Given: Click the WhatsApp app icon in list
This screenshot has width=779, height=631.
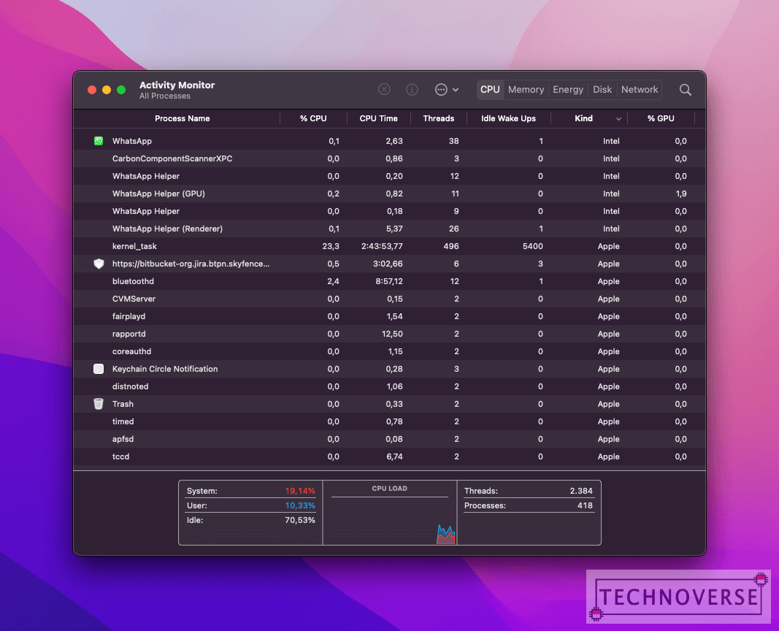Looking at the screenshot, I should pos(99,141).
